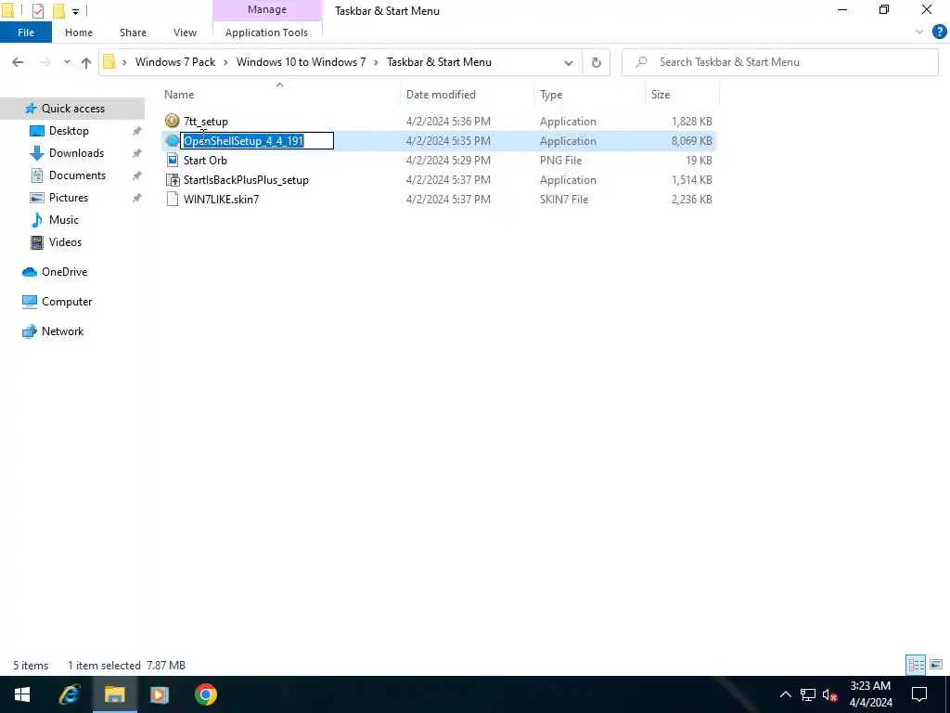Click the OpenShellSetup blue shell file icon
This screenshot has height=713, width=950.
(x=172, y=141)
